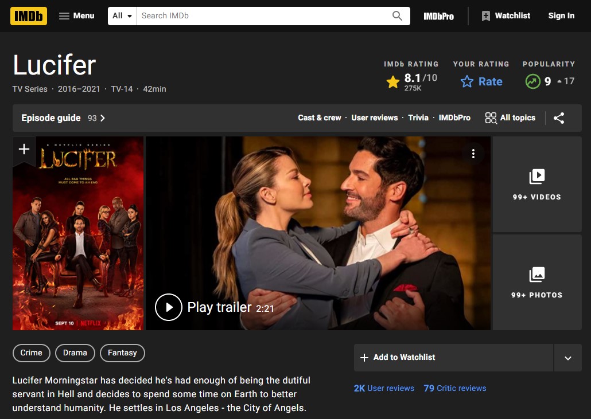Open the 99+ VIDEOS label
This screenshot has width=591, height=419.
536,197
